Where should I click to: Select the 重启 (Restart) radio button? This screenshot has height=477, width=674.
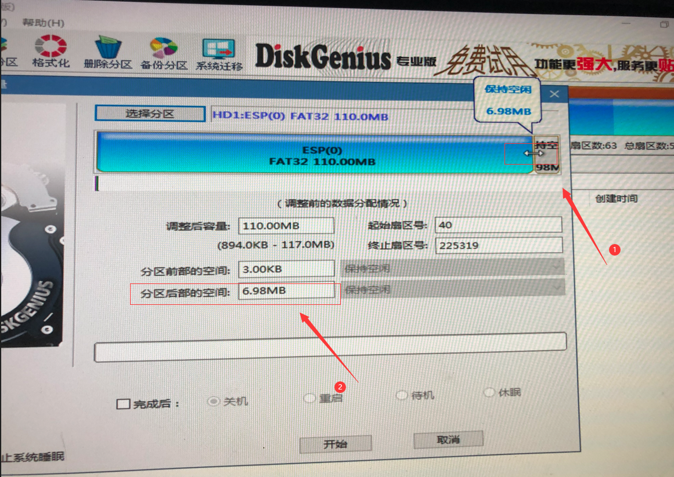[309, 398]
